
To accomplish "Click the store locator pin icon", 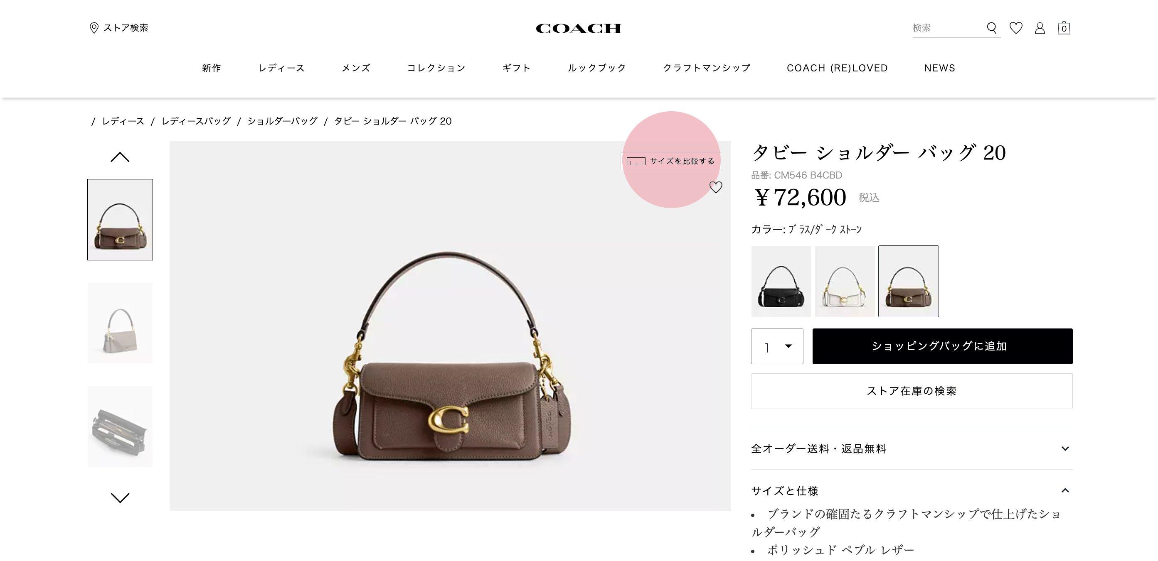I will tap(94, 28).
